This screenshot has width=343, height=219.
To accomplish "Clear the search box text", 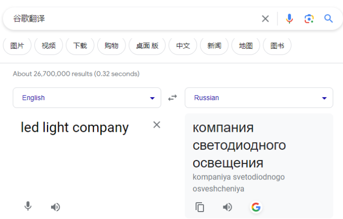I will 265,19.
